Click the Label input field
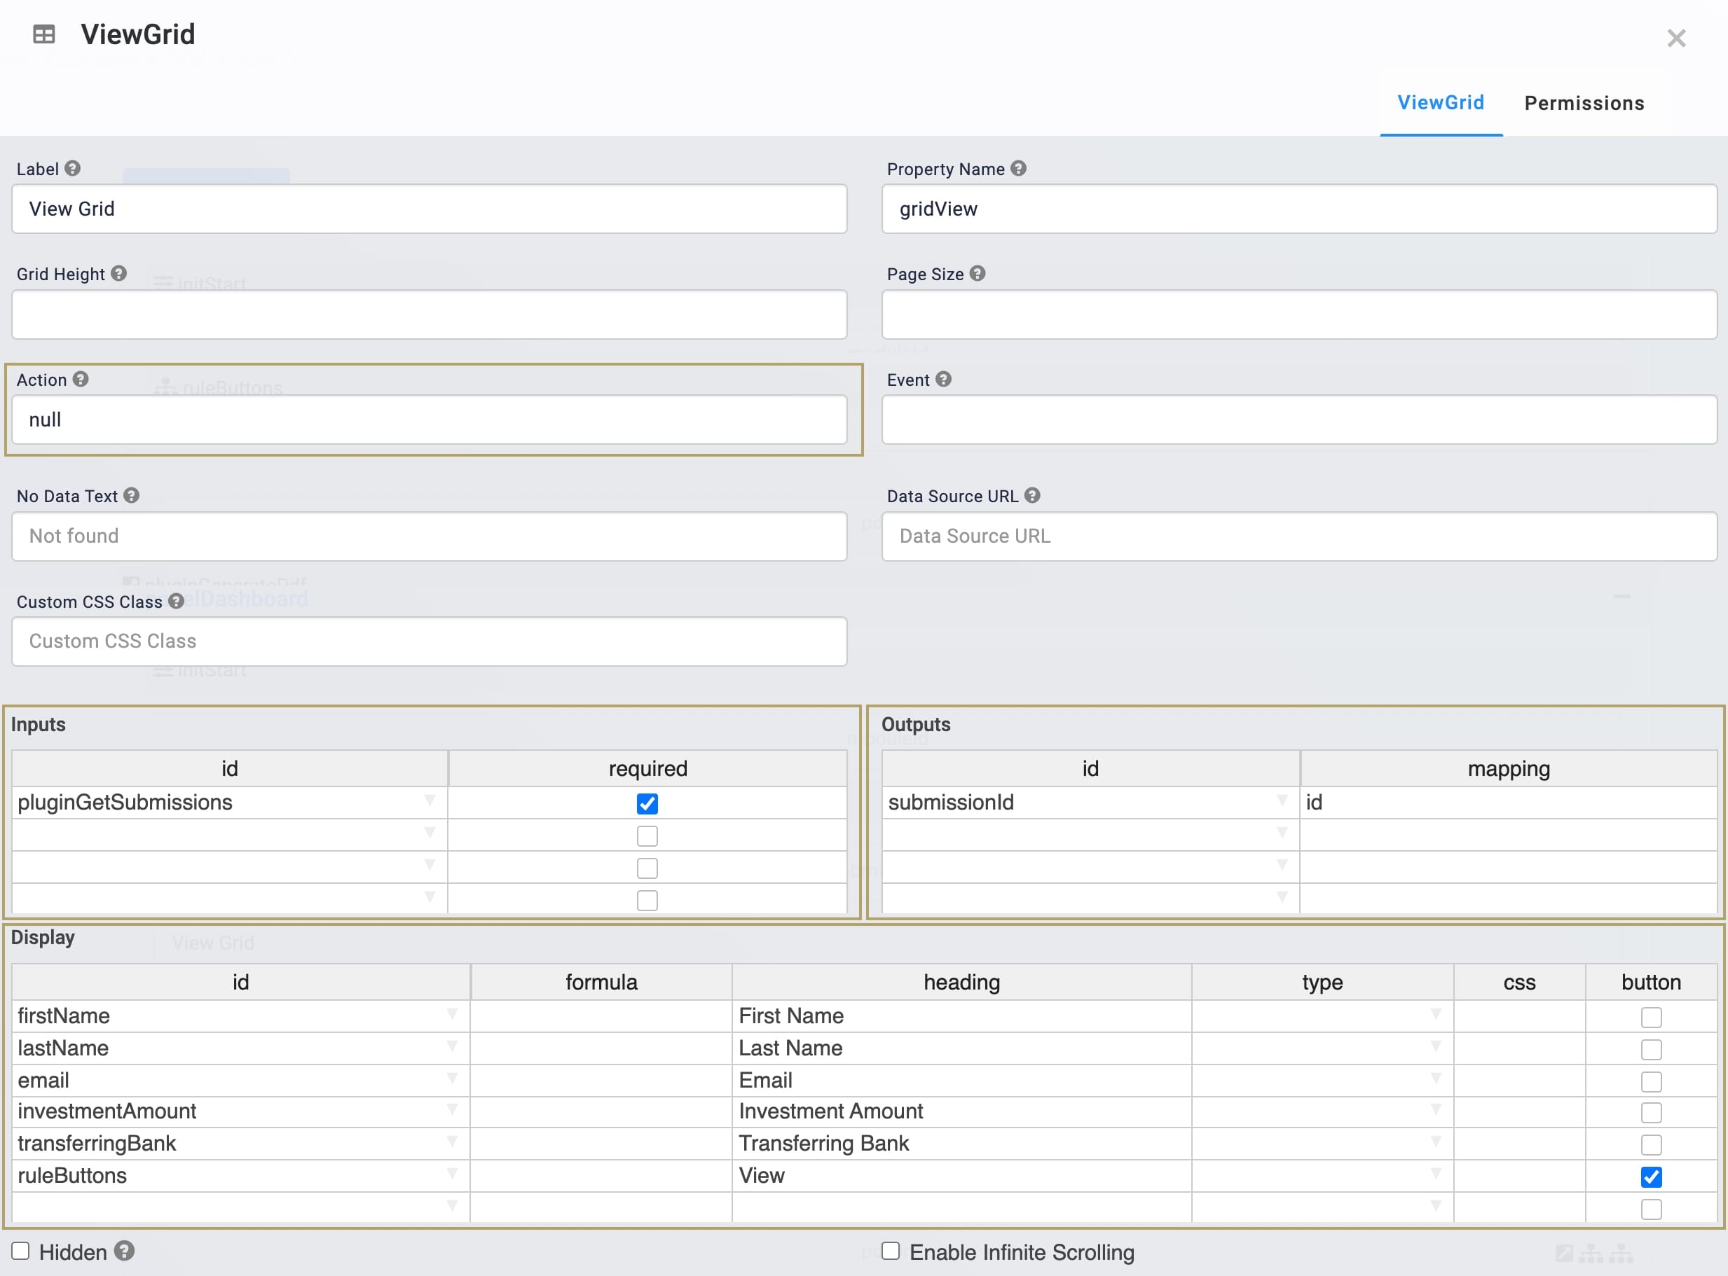Screen dimensions: 1728x1276 pos(430,209)
